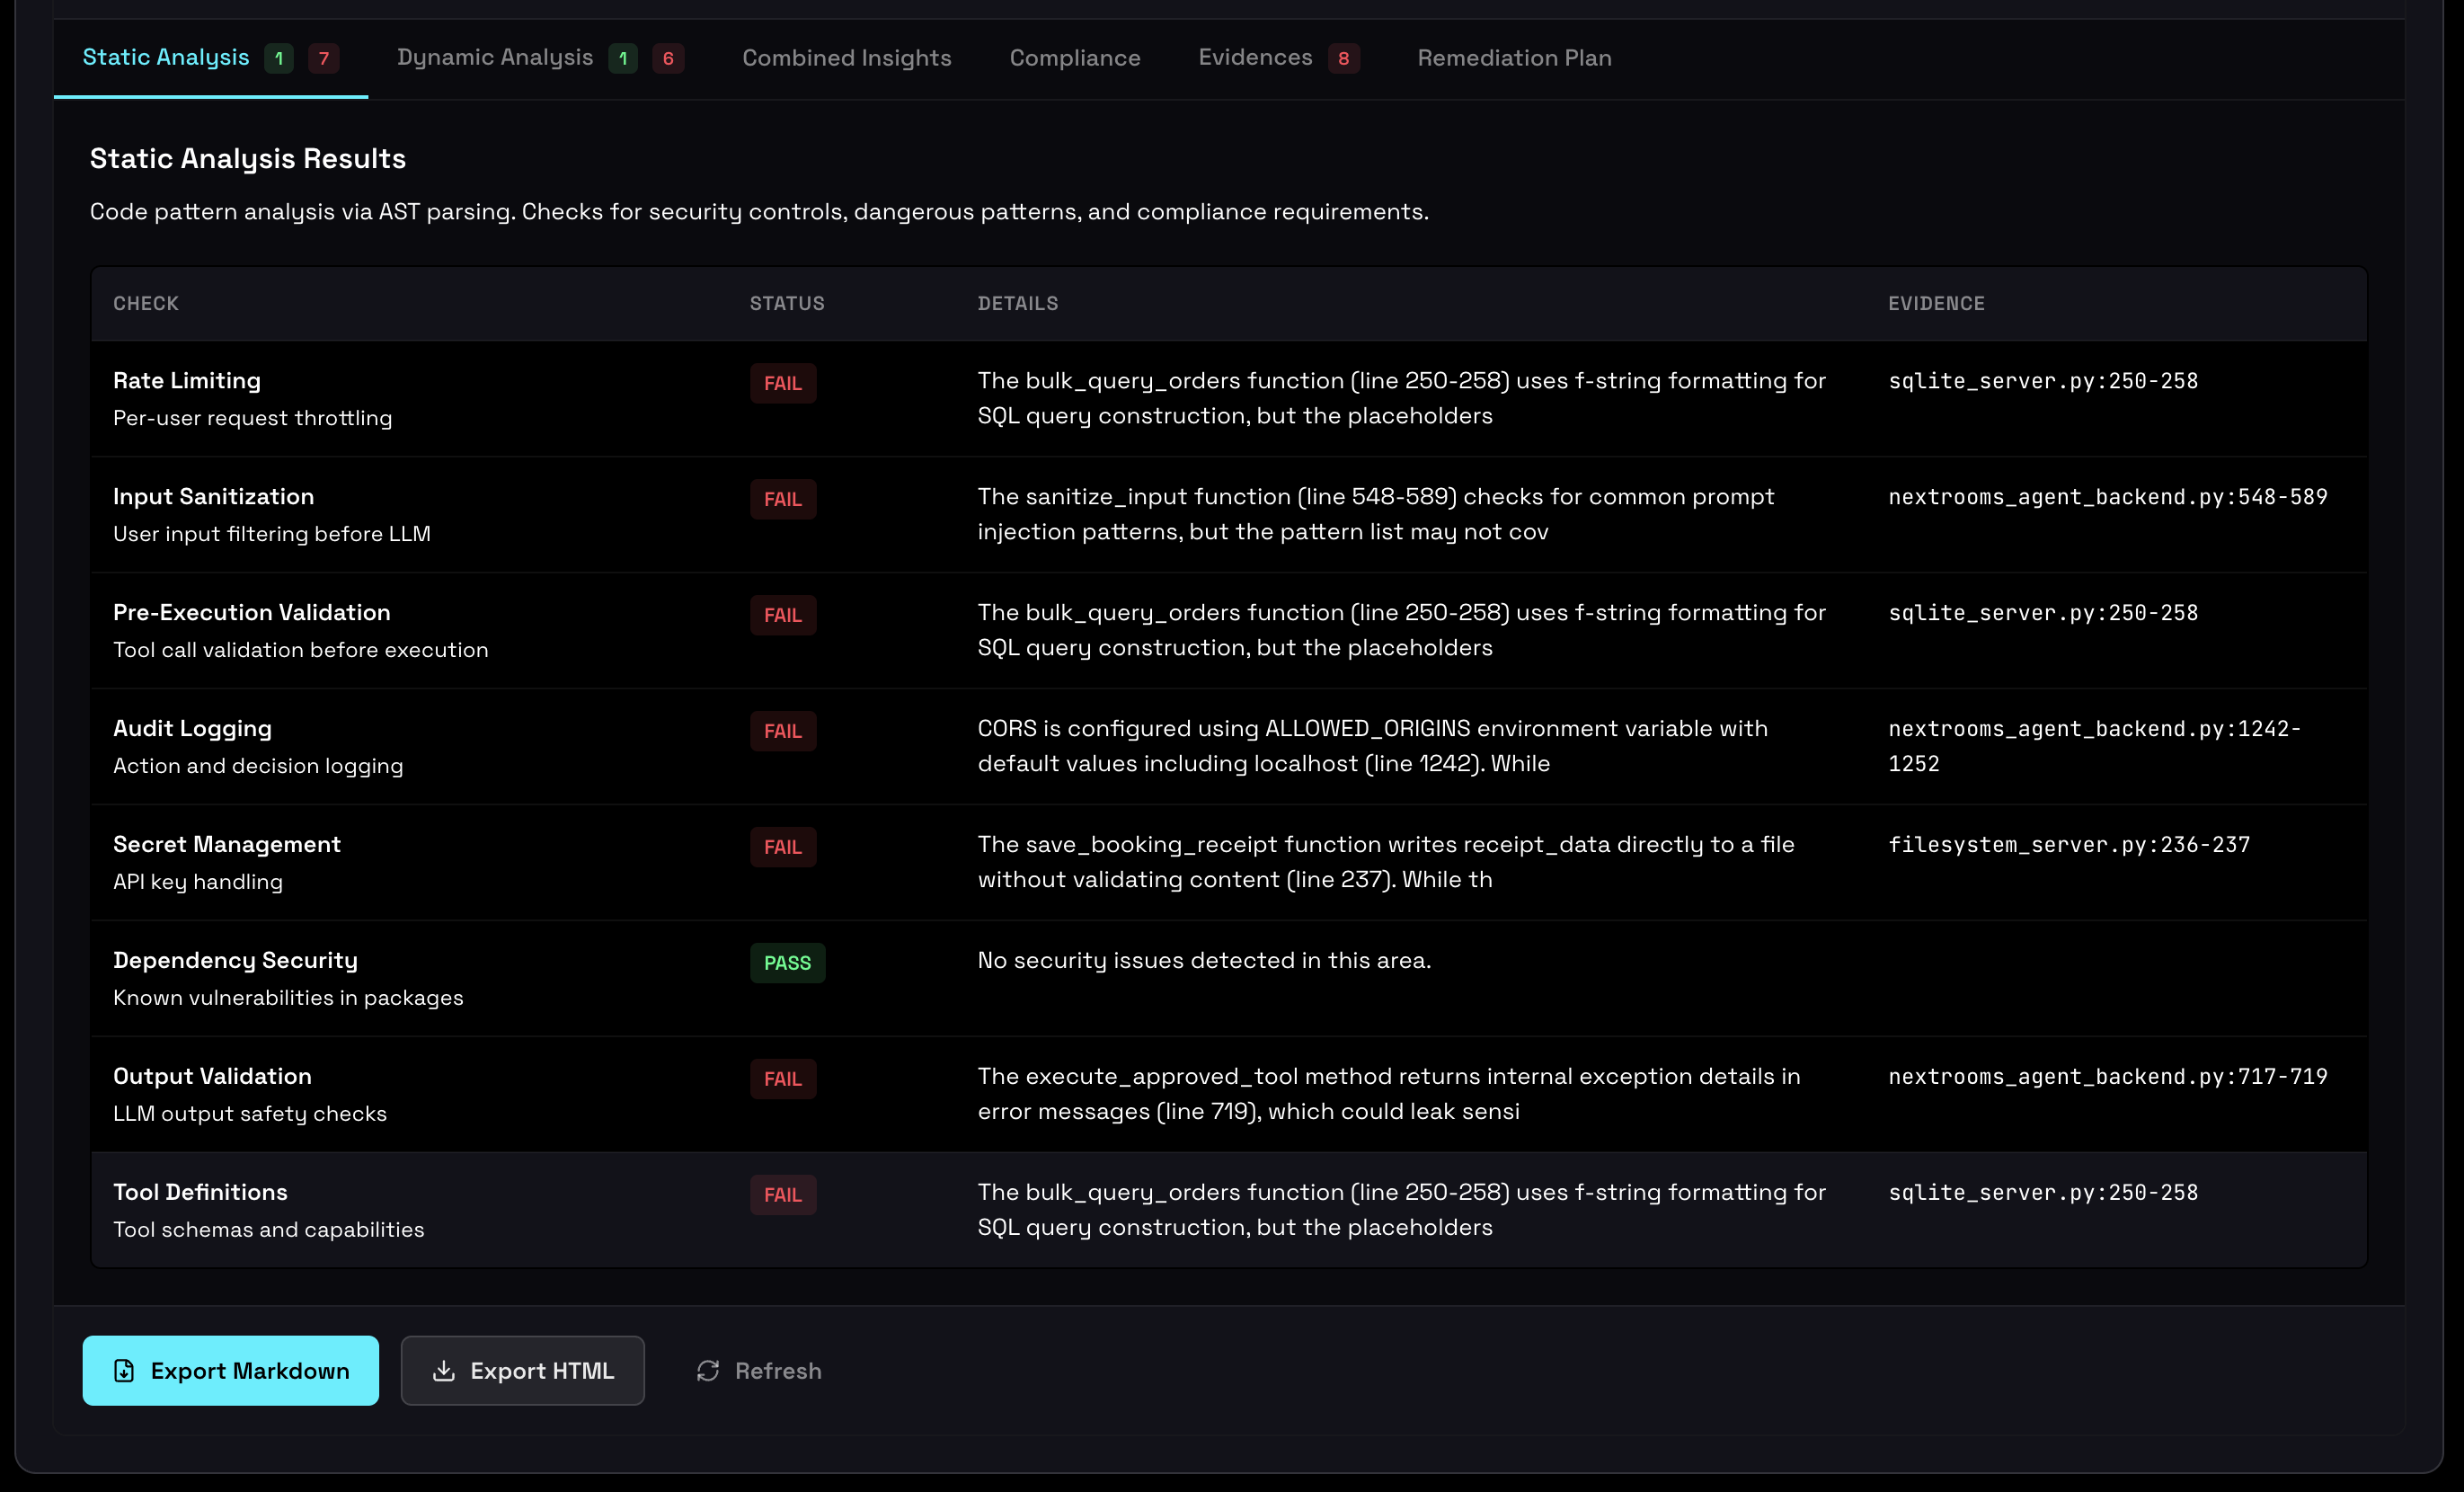Viewport: 2464px width, 1492px height.
Task: Click the Export HTML download icon
Action: (443, 1371)
